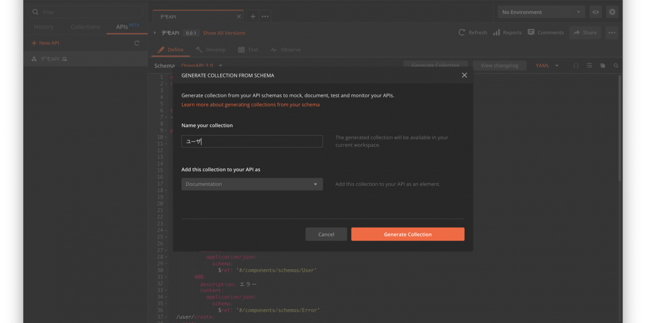Click the collection name input field
Screen dimensions: 646x323
(x=252, y=142)
